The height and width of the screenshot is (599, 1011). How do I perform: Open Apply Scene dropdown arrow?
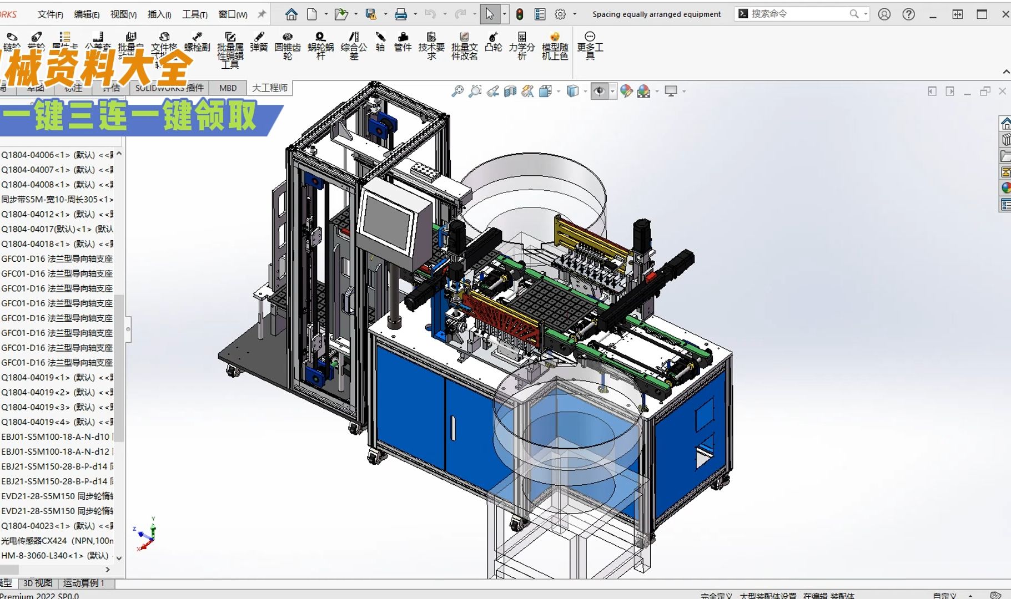657,92
